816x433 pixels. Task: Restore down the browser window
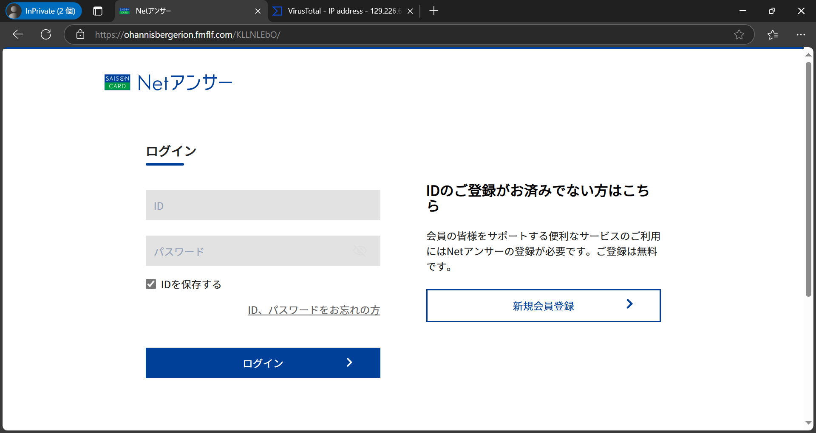pos(772,11)
